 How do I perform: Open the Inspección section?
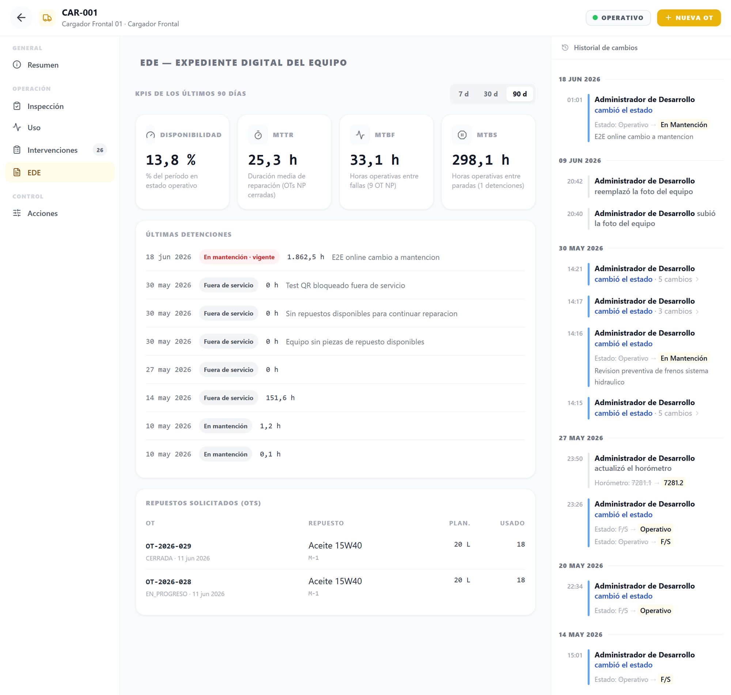(x=60, y=106)
